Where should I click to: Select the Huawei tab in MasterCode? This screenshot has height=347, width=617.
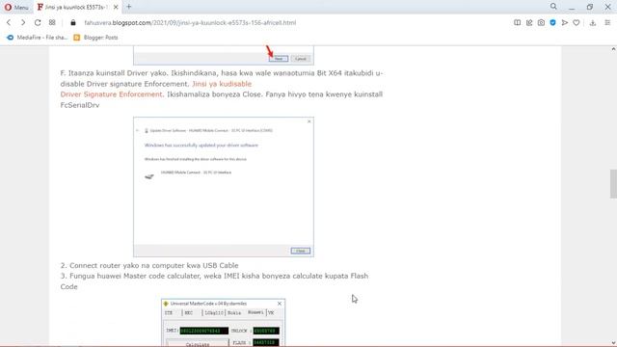(x=255, y=312)
